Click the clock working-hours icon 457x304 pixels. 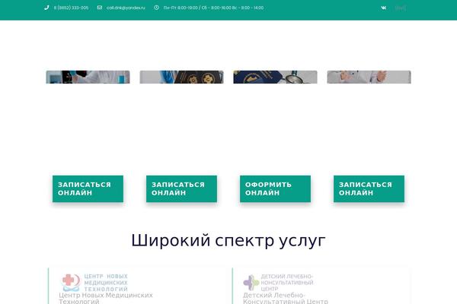tap(156, 8)
